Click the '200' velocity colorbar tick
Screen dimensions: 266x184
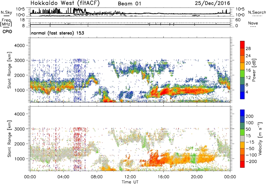pos(250,116)
